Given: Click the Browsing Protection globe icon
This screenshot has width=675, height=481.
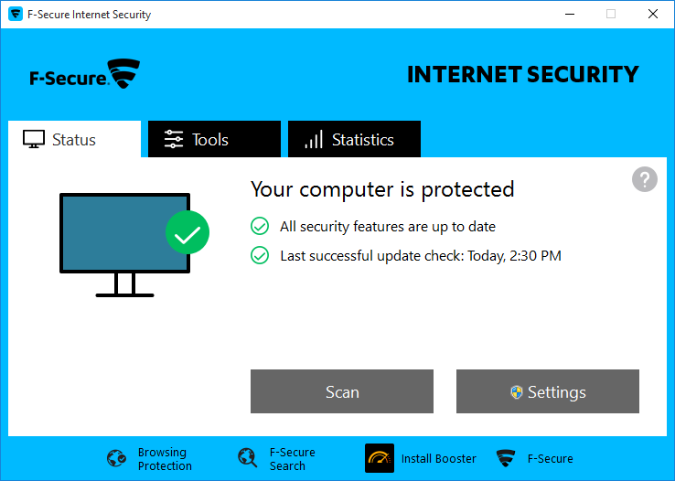Looking at the screenshot, I should (116, 459).
